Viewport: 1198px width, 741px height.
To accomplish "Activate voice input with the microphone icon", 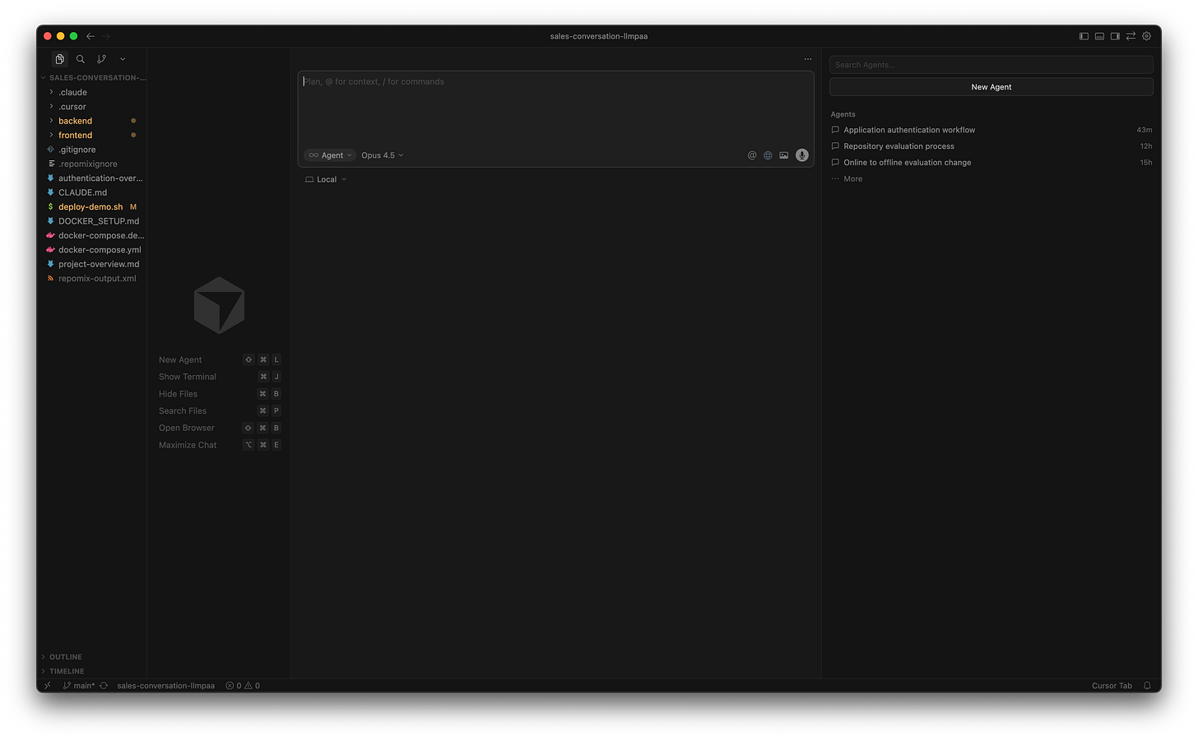I will click(801, 155).
